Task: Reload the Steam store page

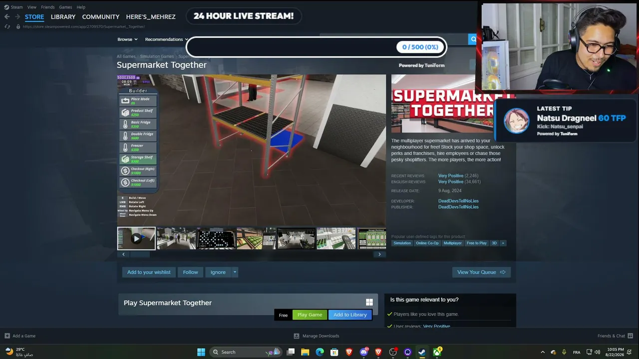Action: (x=7, y=26)
